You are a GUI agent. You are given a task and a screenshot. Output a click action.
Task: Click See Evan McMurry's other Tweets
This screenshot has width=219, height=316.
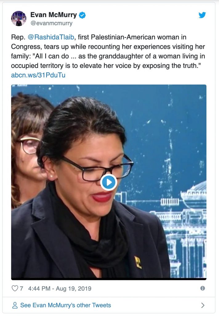coord(66,305)
